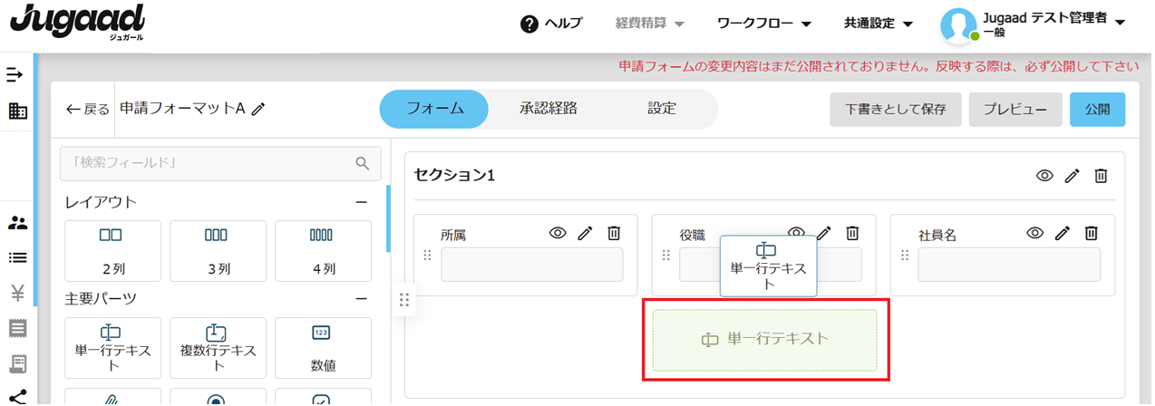Select the 複数行テキスト part

pos(218,348)
